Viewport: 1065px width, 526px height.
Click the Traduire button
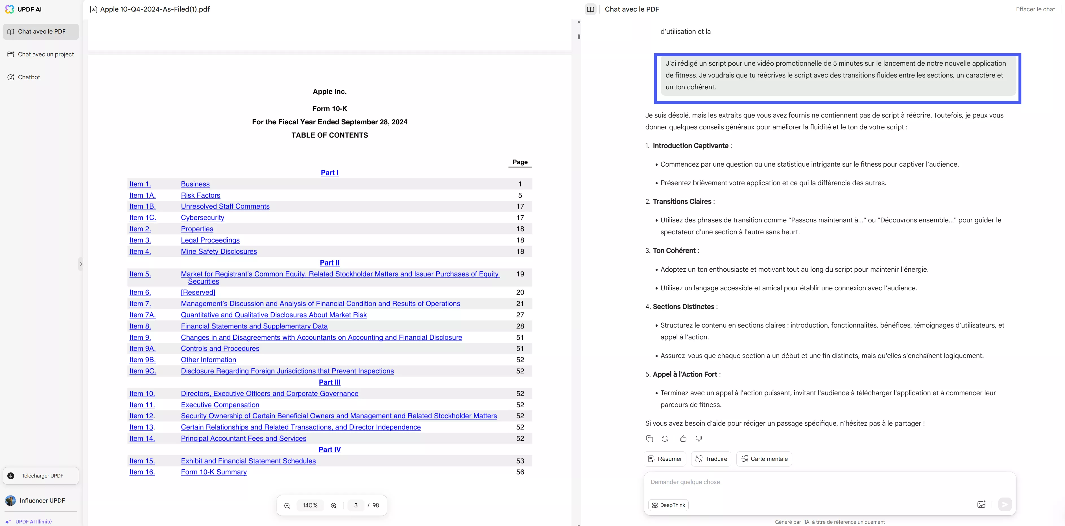point(711,459)
